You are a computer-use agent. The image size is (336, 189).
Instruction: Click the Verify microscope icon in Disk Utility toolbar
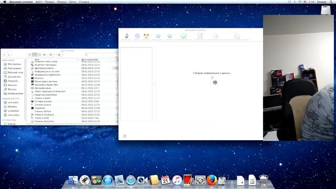(127, 36)
